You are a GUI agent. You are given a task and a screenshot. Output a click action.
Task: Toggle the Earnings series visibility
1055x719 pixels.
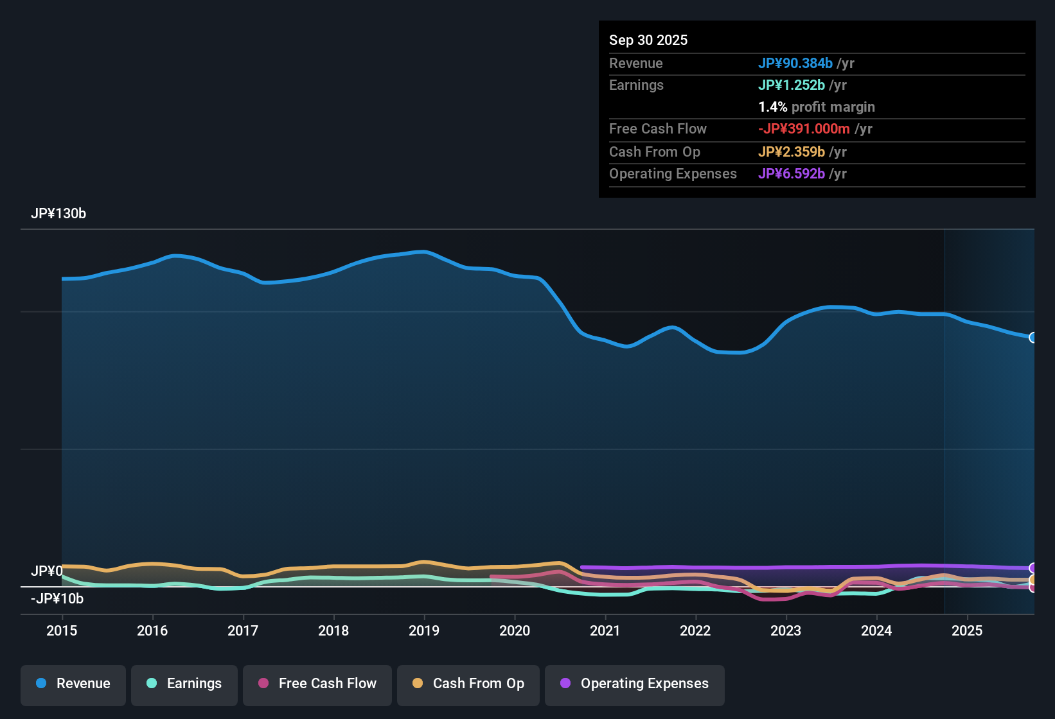(184, 684)
